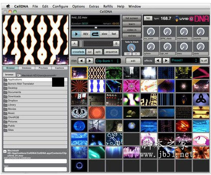Open the Extras menu
The width and height of the screenshot is (211, 175).
(94, 7)
